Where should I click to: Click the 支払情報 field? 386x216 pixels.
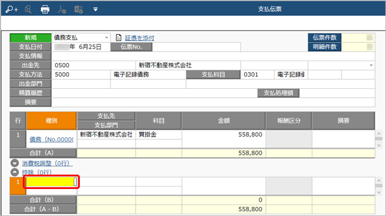pos(213,56)
